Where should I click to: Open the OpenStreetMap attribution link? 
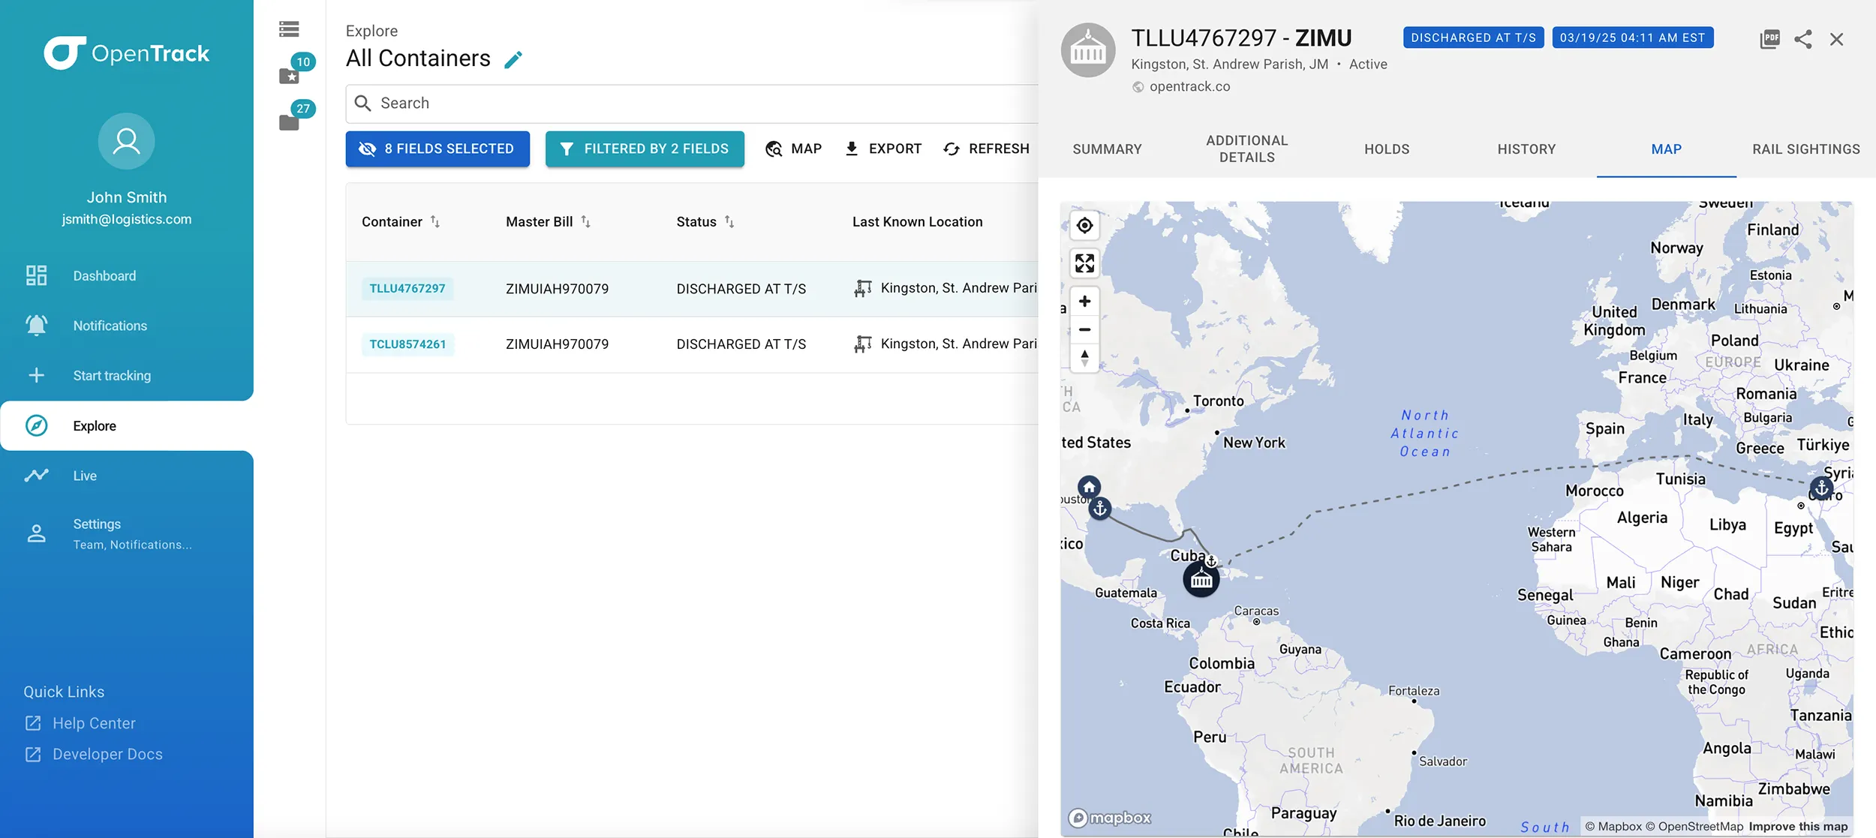(x=1694, y=827)
